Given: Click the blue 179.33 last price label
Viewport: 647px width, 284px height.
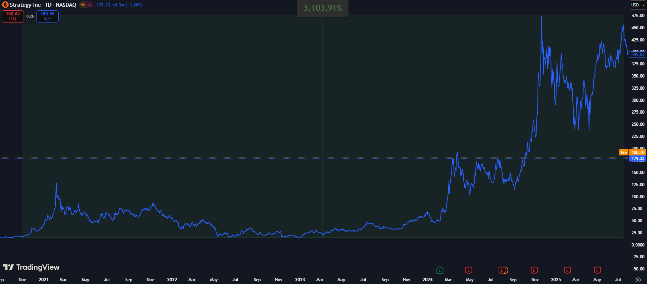Looking at the screenshot, I should [x=638, y=159].
